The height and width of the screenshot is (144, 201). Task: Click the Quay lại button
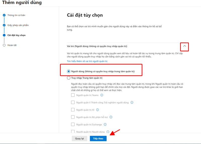(79, 138)
